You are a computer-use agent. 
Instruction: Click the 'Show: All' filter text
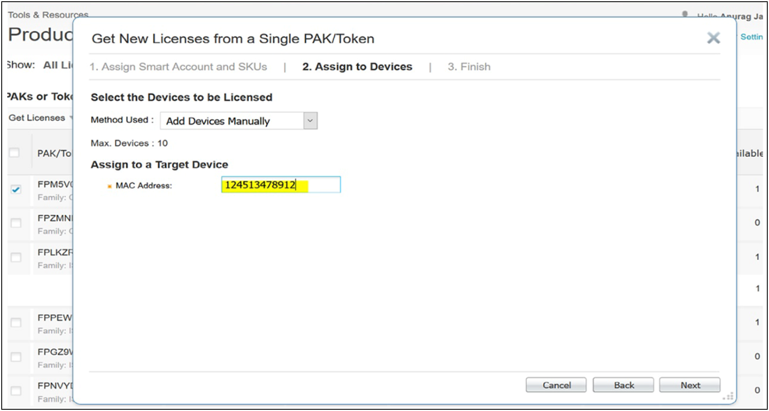point(40,65)
